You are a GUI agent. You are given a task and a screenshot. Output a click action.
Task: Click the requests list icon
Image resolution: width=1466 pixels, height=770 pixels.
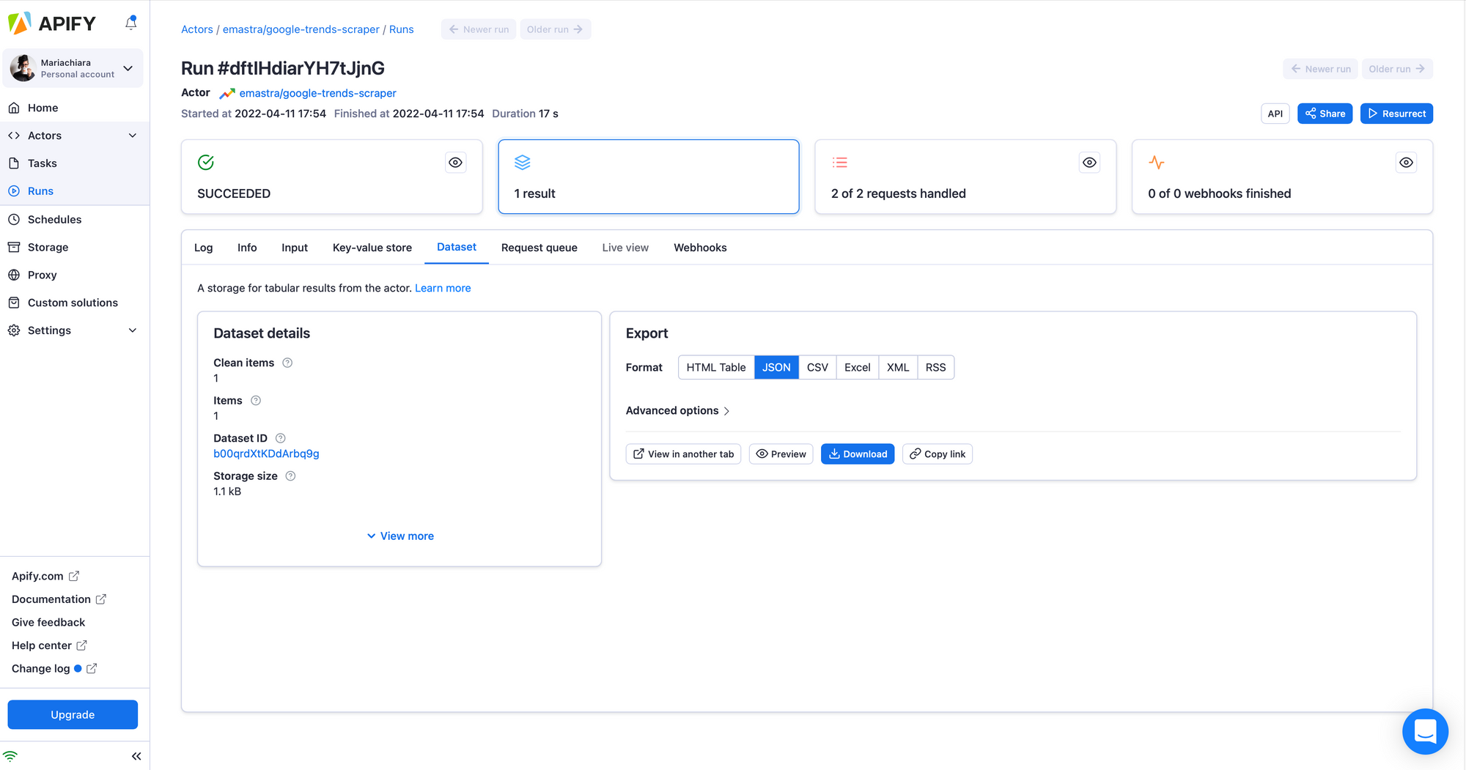tap(840, 163)
